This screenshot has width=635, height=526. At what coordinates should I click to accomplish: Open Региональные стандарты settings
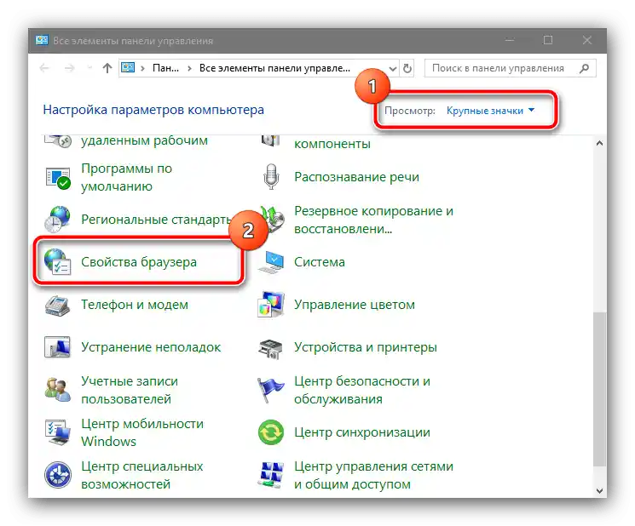pyautogui.click(x=157, y=219)
